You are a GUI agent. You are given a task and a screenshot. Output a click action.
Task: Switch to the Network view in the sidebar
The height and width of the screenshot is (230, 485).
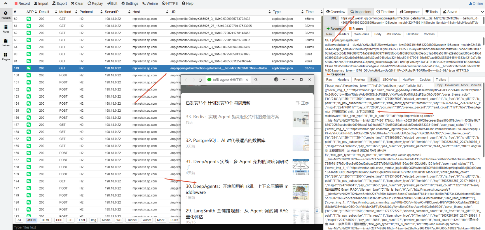tap(6, 15)
